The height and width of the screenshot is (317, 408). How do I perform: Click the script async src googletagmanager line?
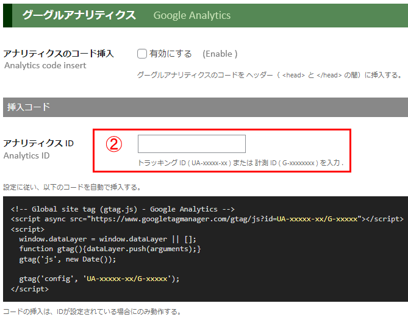[x=207, y=219]
